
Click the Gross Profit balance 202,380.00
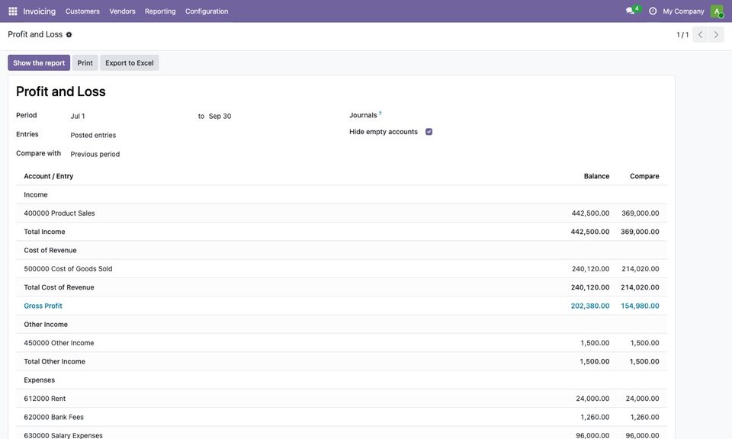[590, 306]
